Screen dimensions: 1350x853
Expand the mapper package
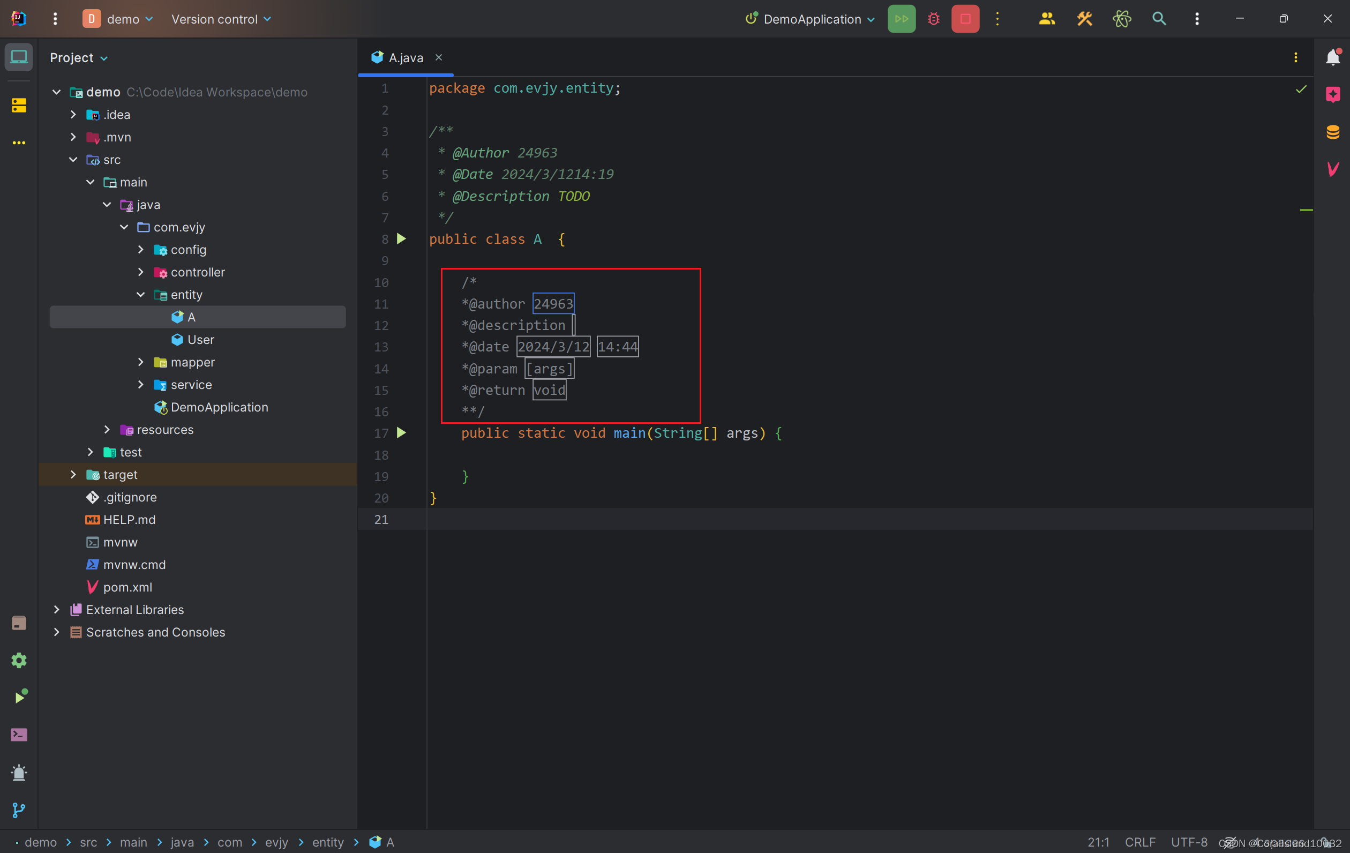tap(141, 362)
